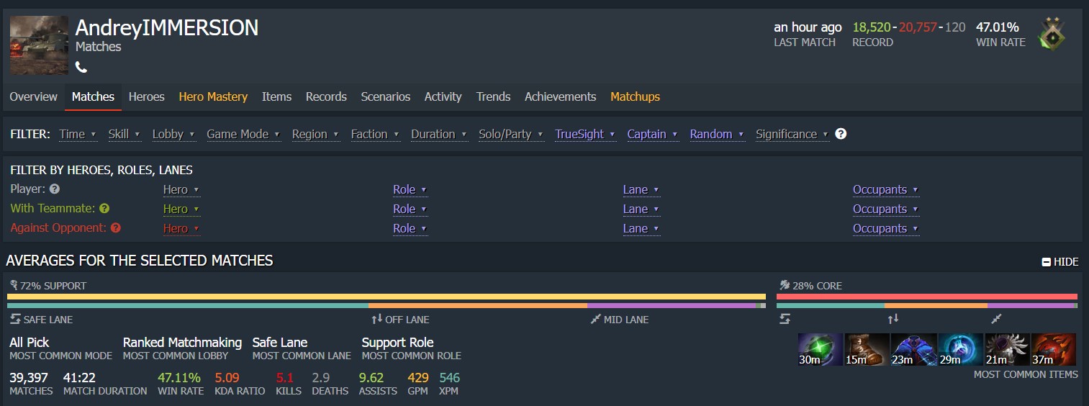Click the Safe Lane icon under support bar
The width and height of the screenshot is (1089, 406).
click(x=15, y=319)
